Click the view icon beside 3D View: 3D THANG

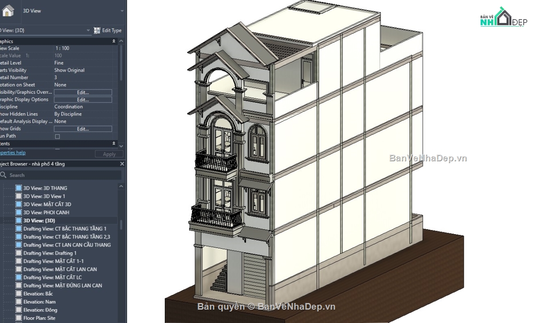19,188
